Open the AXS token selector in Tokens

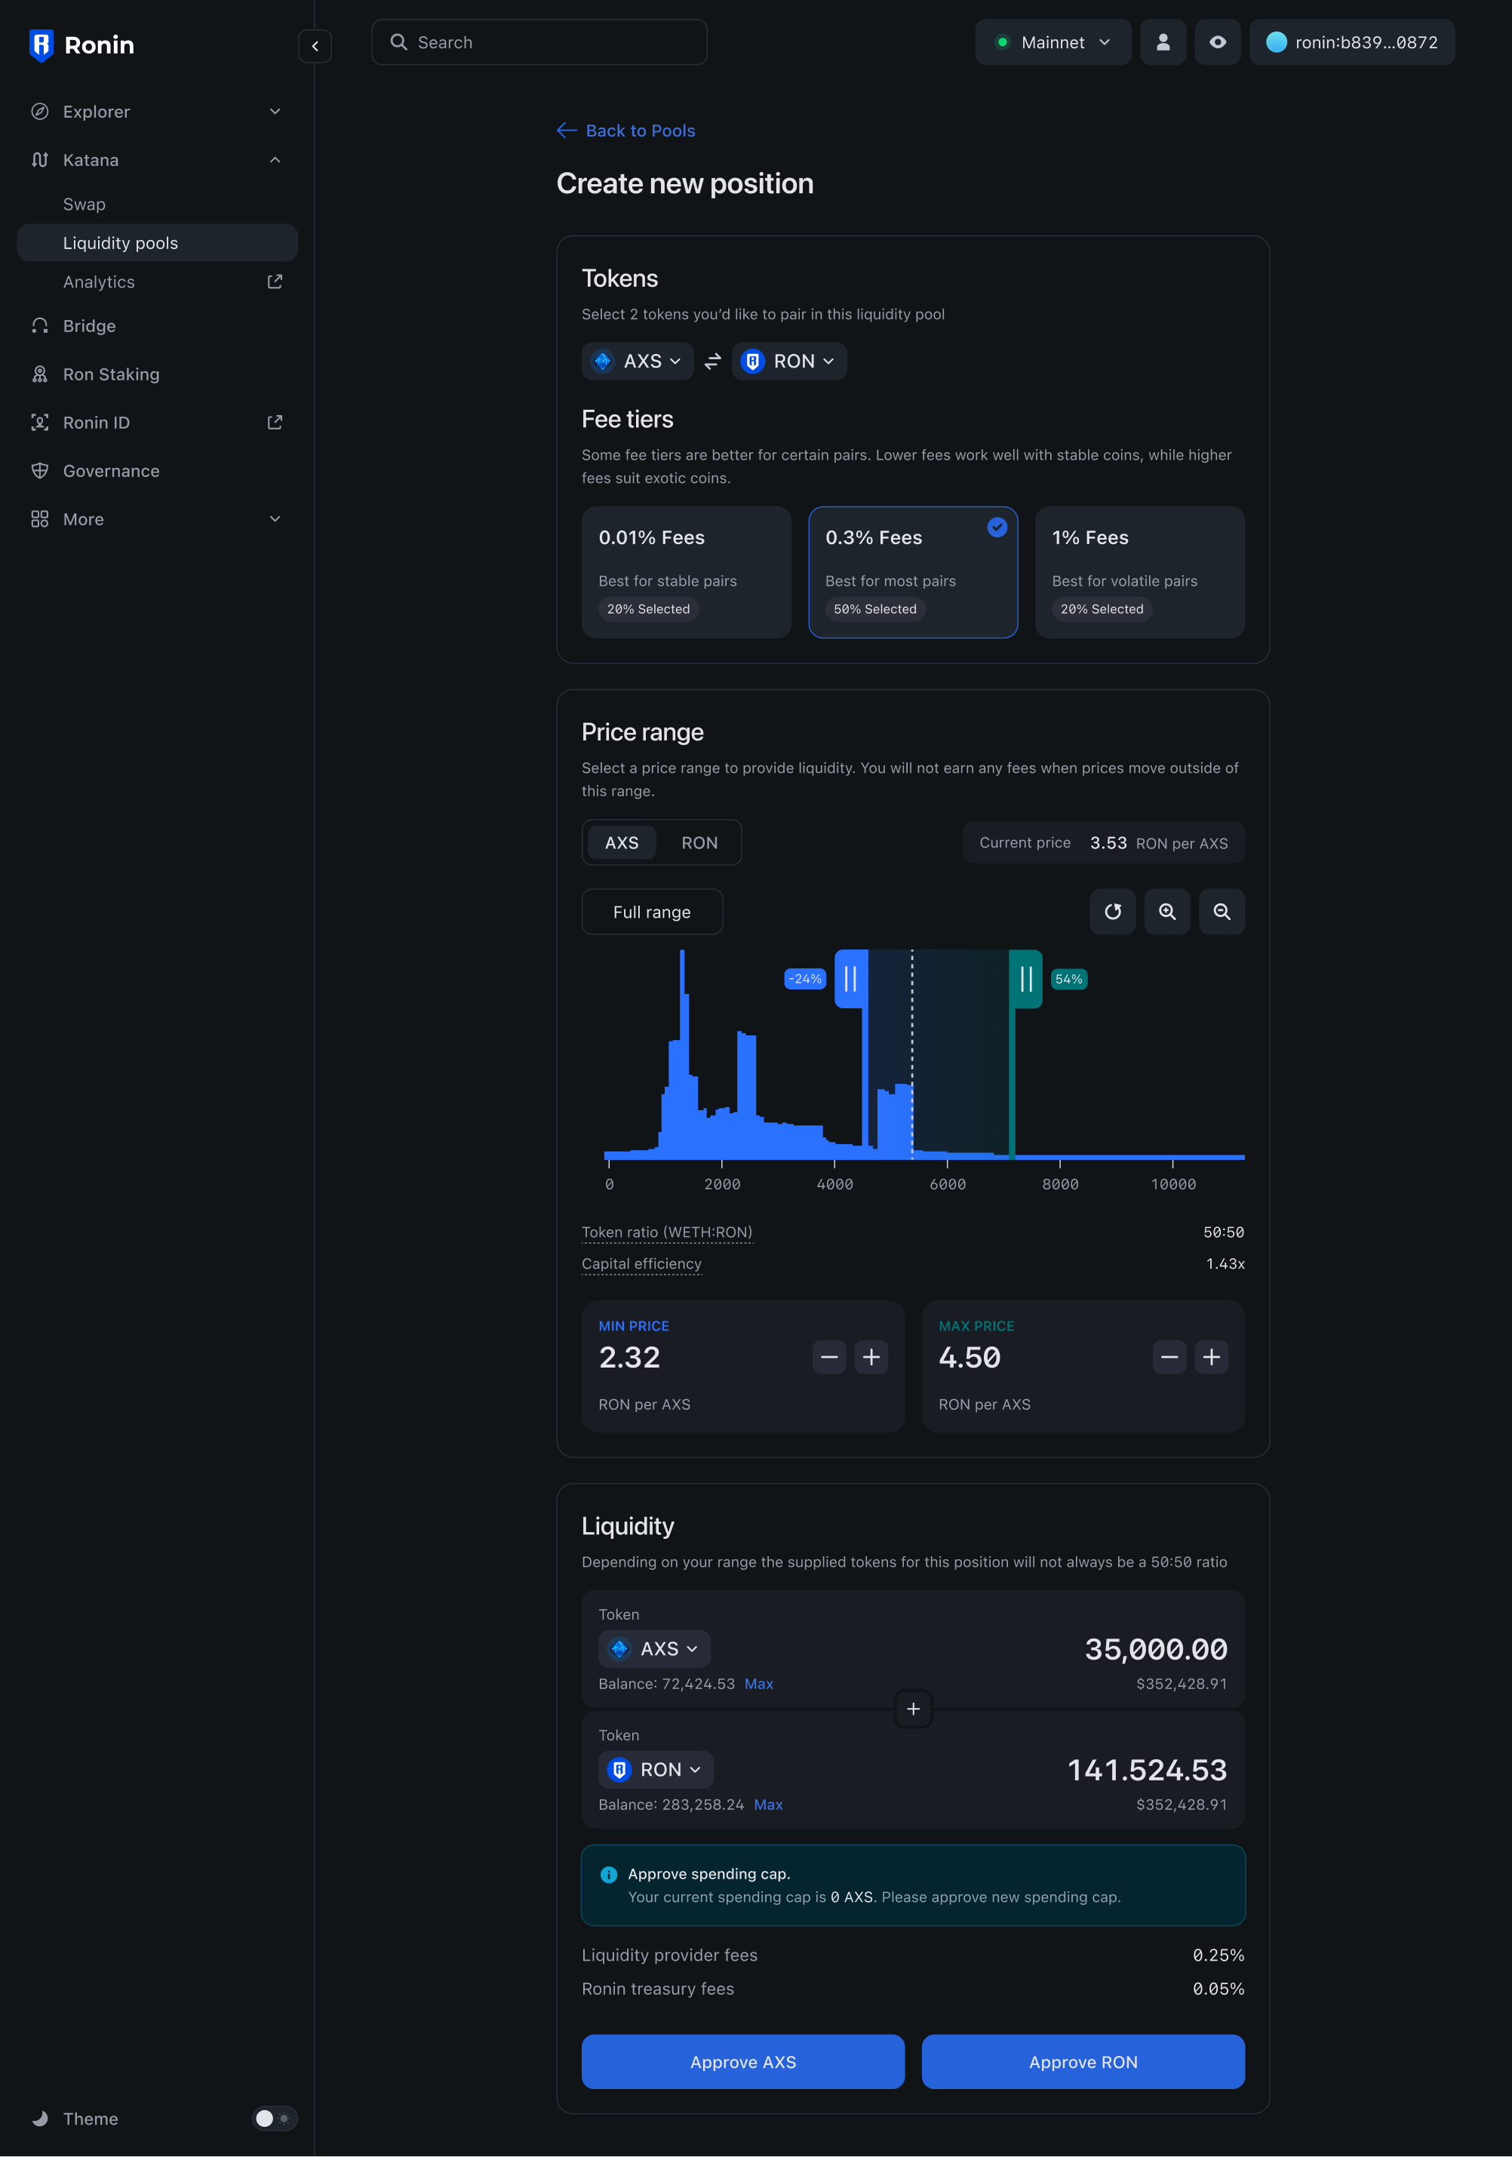638,361
